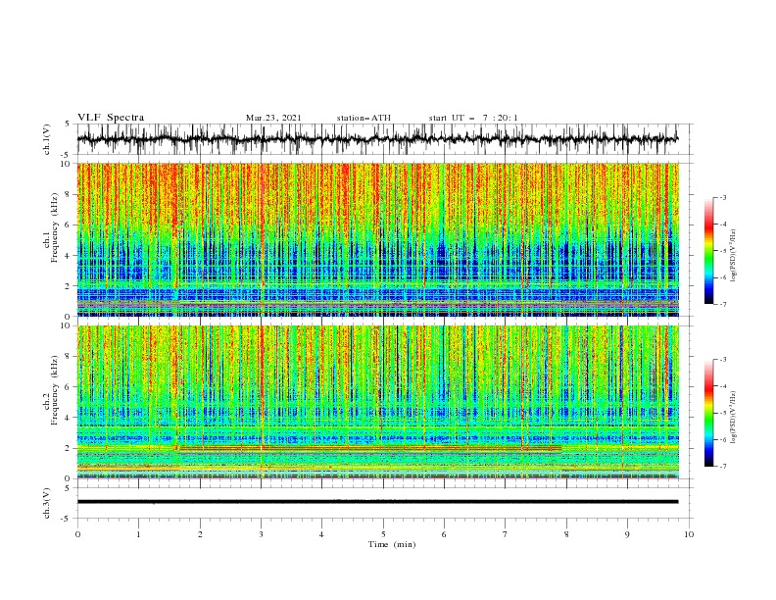Click the "ch.1(V)" waveform axis label
The width and height of the screenshot is (776, 600).
(x=47, y=139)
